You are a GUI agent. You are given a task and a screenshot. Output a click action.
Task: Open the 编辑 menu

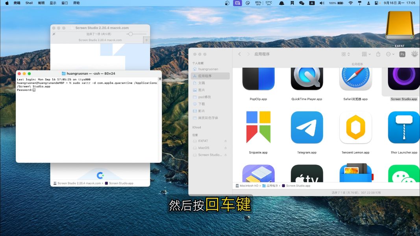[x=41, y=3]
